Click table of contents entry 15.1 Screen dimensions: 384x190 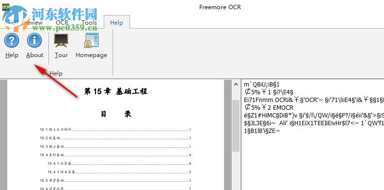tap(115, 130)
